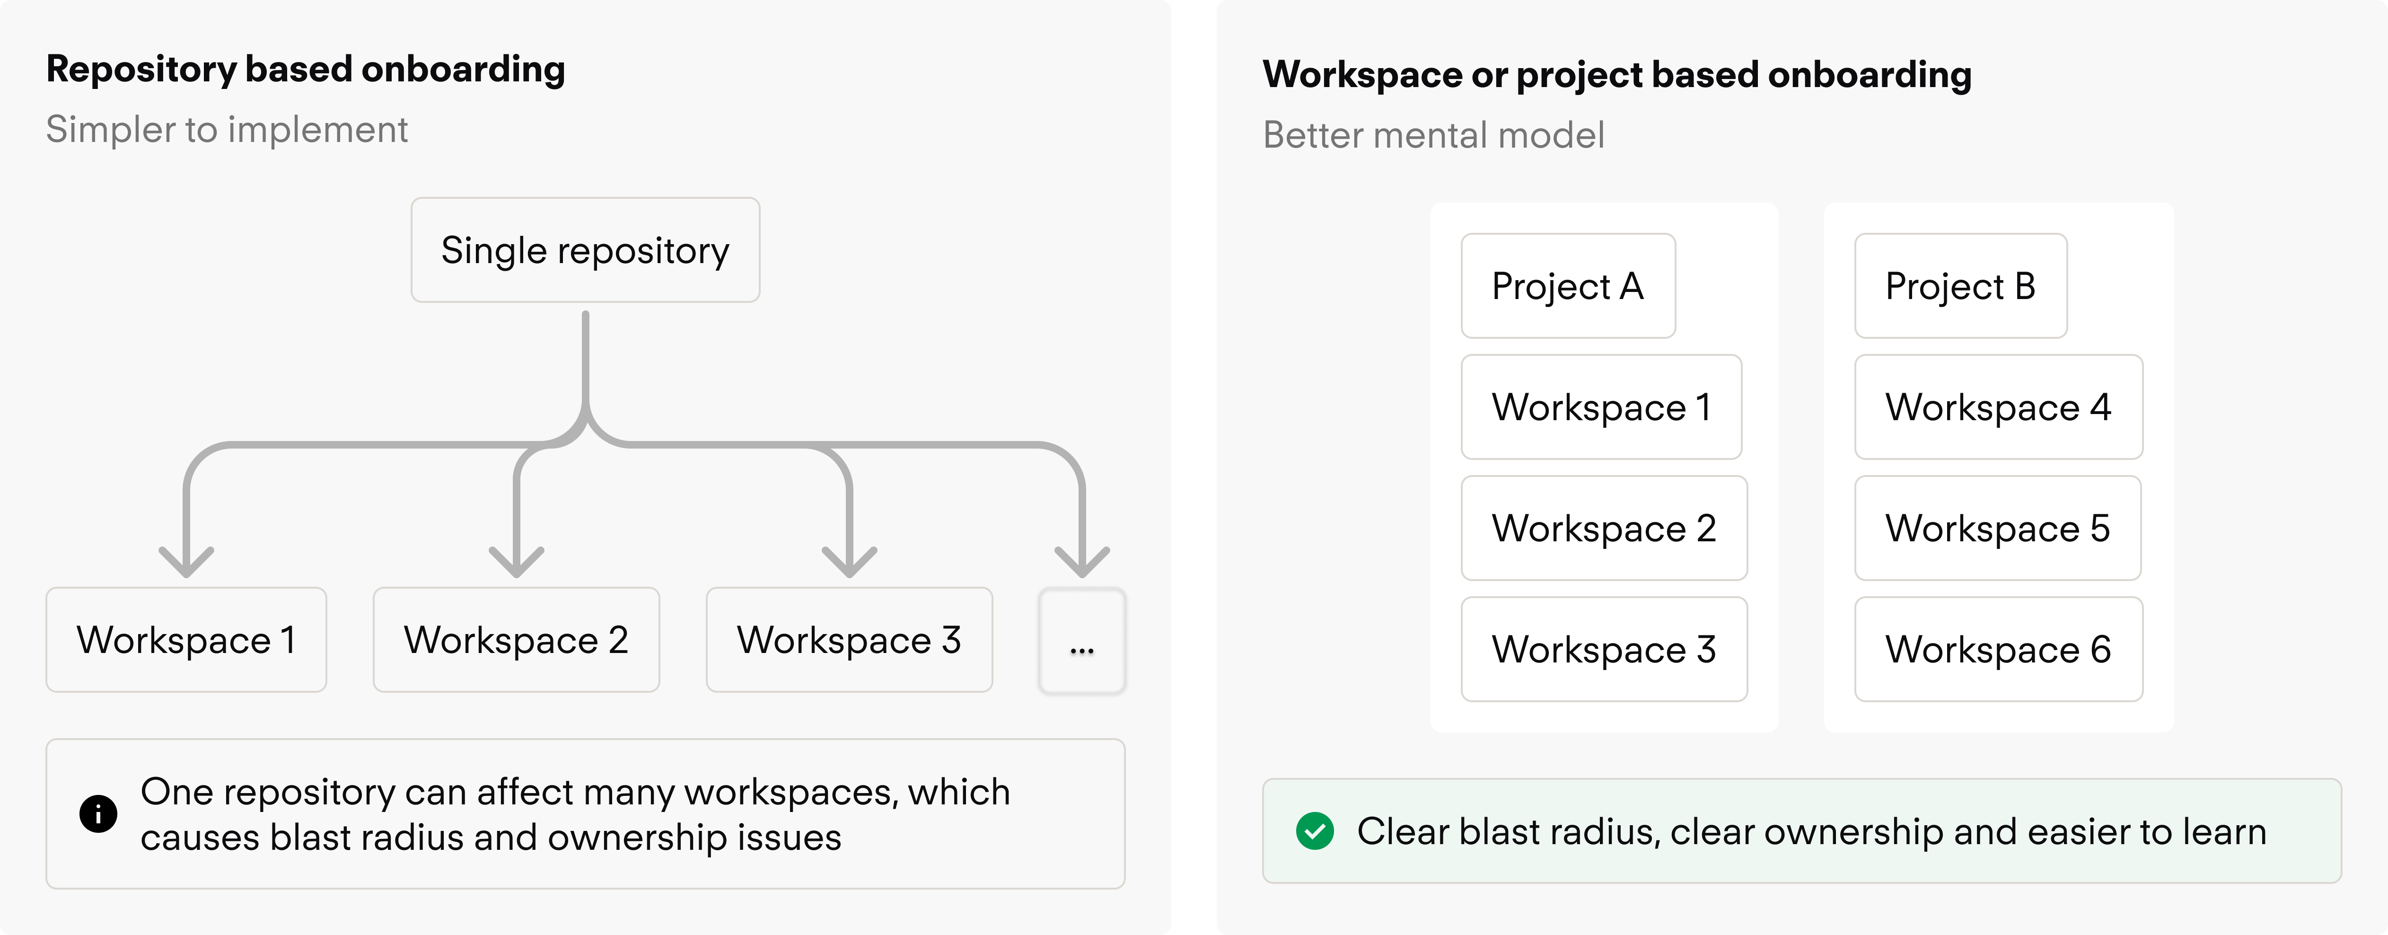Click the arrowhead above left Workspace 2
The height and width of the screenshot is (935, 2388).
(517, 560)
